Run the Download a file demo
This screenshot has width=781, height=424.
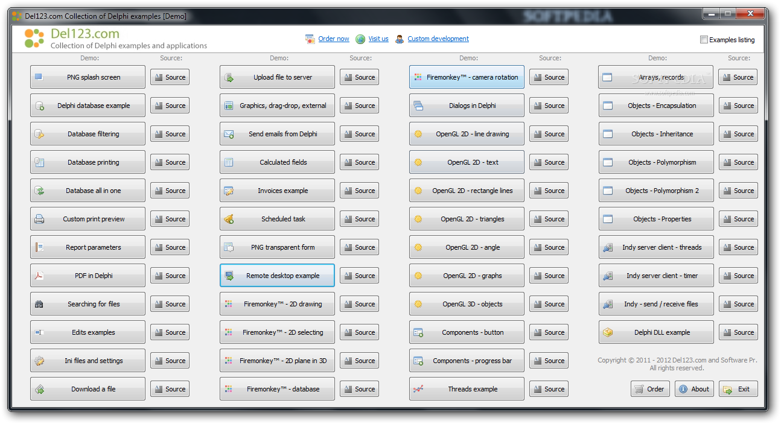tap(88, 389)
